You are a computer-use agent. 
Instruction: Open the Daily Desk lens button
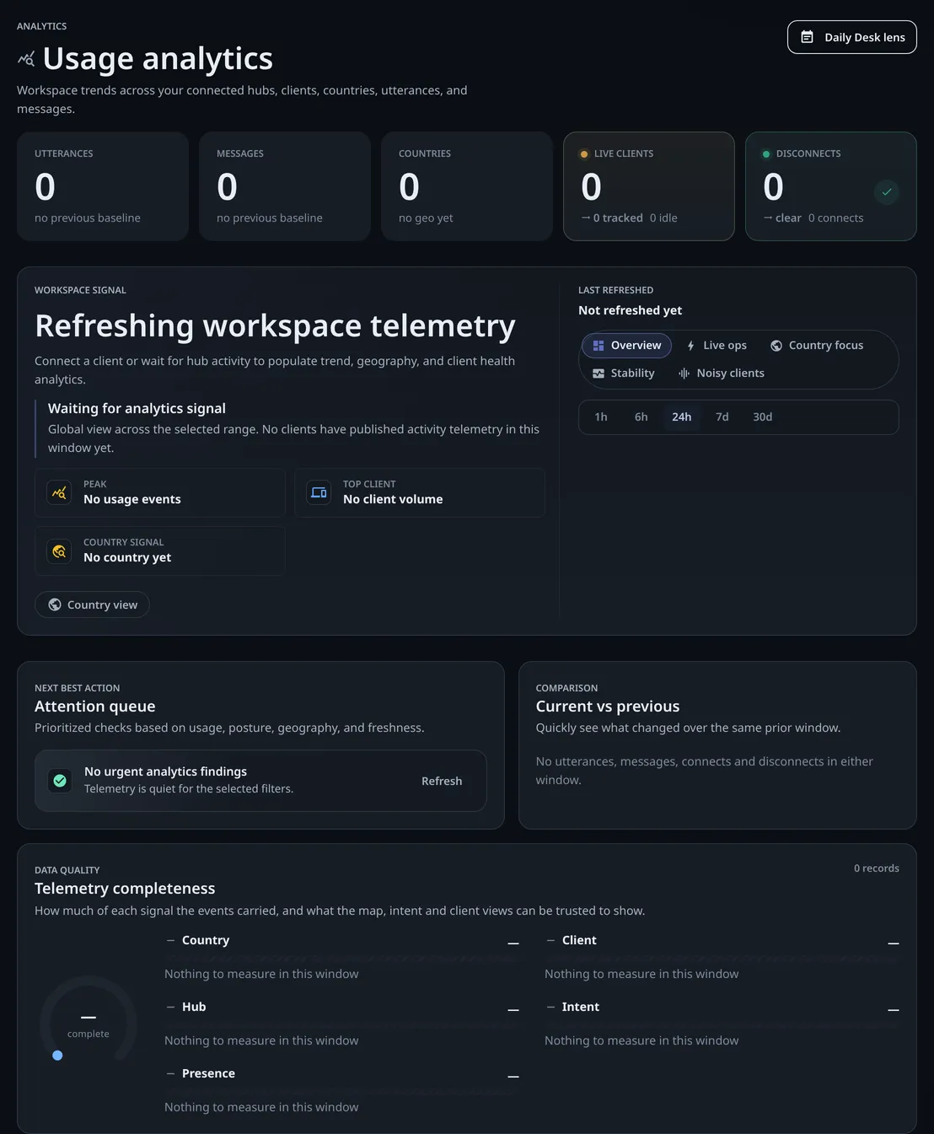[x=851, y=37]
